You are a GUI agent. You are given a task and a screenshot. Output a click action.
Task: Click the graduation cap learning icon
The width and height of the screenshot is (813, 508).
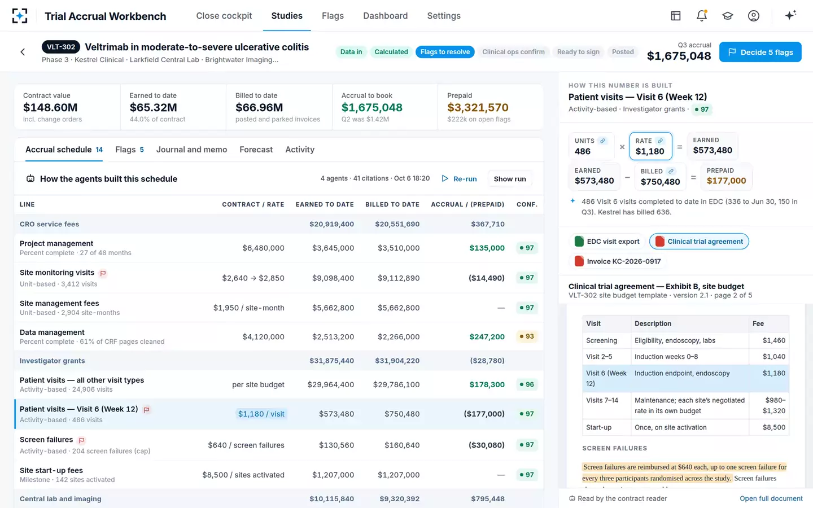[x=728, y=16]
